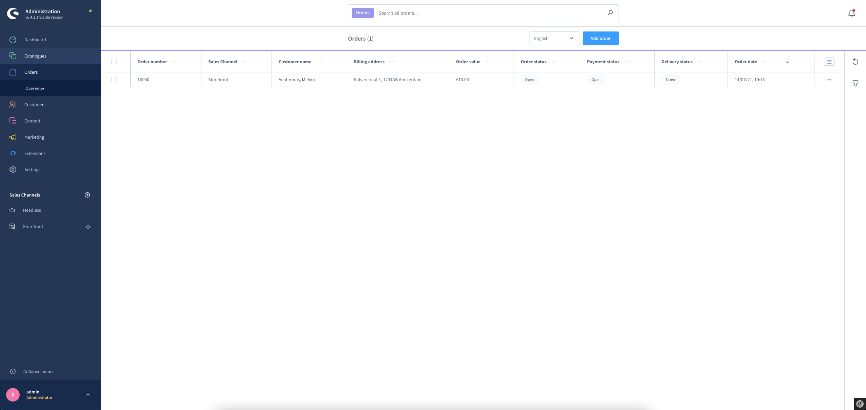Select the checkbox for order 10000
Screen dimensions: 866x410
(x=114, y=79)
